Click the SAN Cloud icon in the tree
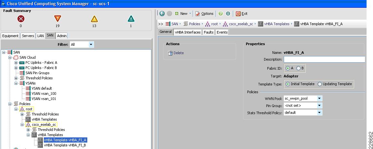 16,57
